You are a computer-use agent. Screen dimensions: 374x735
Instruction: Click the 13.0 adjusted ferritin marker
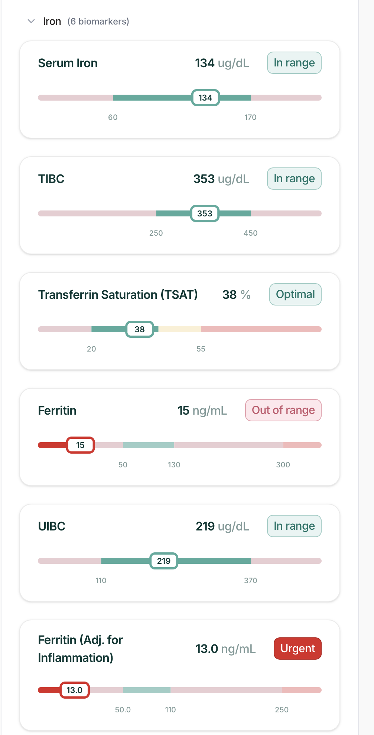(75, 690)
